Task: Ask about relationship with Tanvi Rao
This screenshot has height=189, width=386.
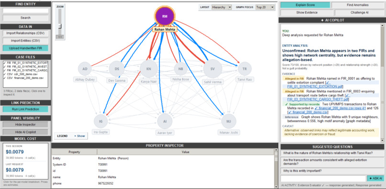Action: point(332,153)
